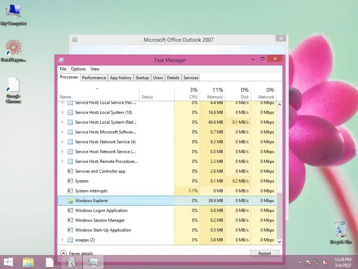Open File Explorer from the taskbar
Image resolution: width=358 pixels, height=269 pixels.
tap(28, 262)
